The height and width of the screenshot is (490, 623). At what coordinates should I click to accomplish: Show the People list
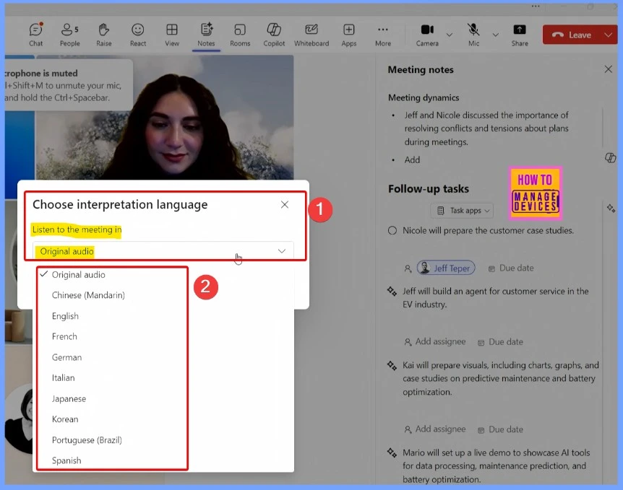70,35
